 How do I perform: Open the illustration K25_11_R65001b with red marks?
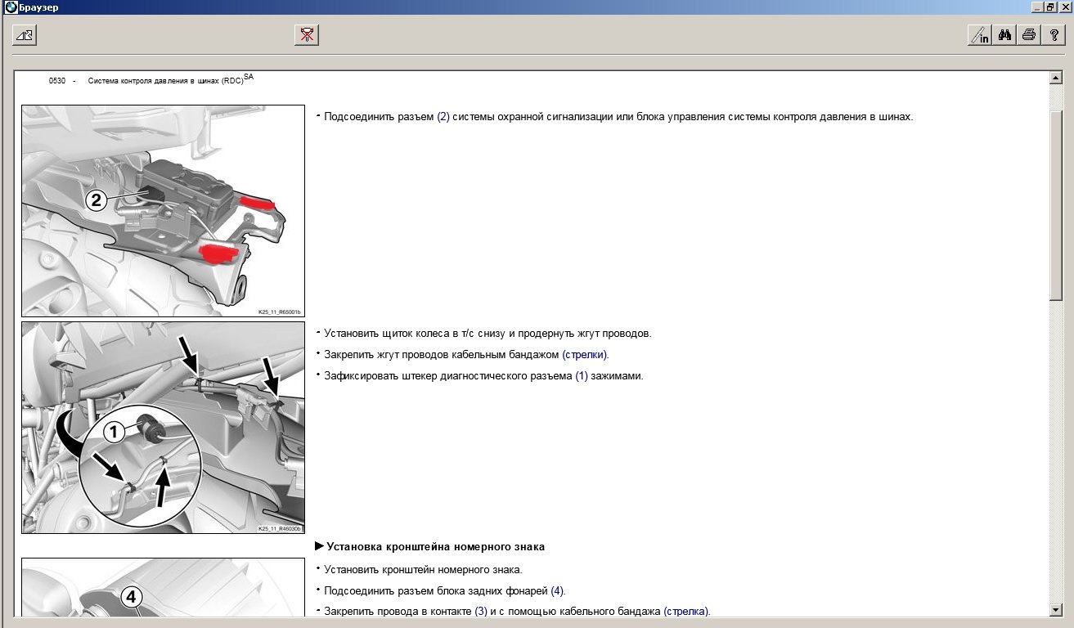163,210
